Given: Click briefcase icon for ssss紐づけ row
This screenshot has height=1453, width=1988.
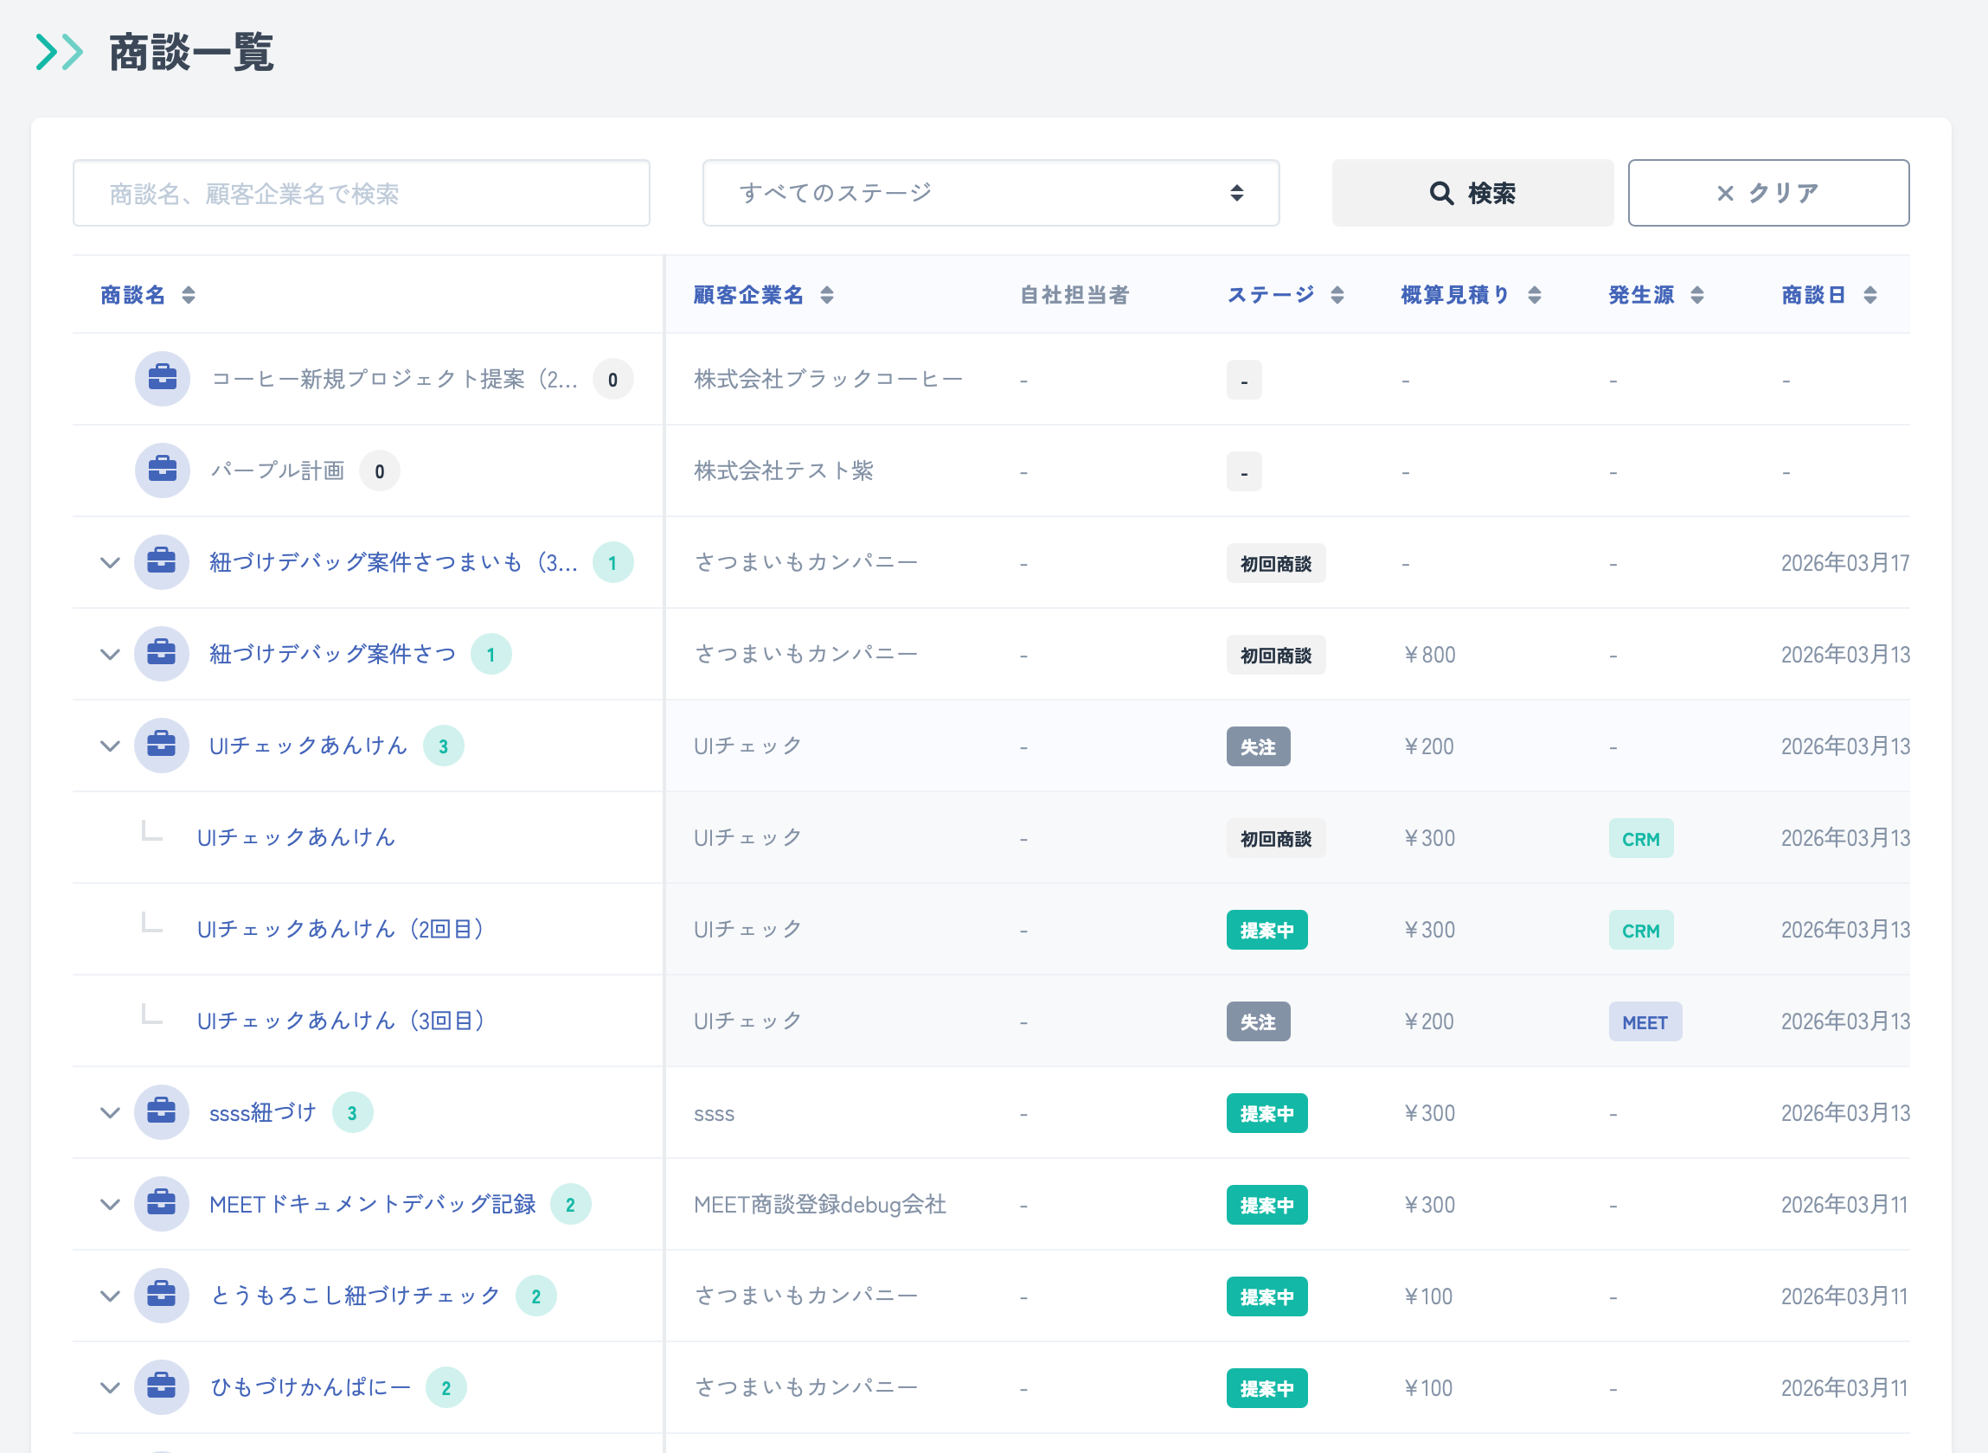Looking at the screenshot, I should click(162, 1112).
